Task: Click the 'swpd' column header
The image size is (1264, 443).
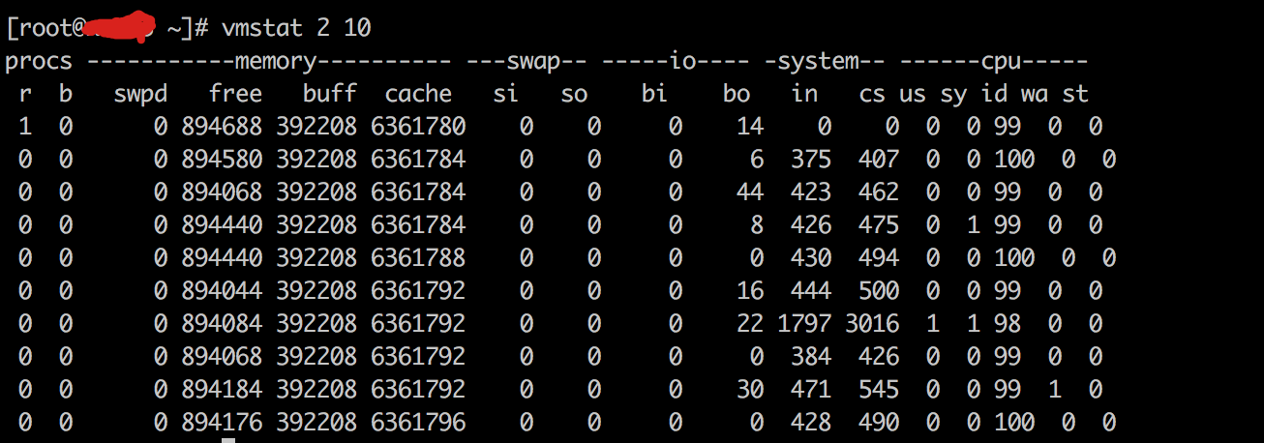Action: click(x=139, y=94)
